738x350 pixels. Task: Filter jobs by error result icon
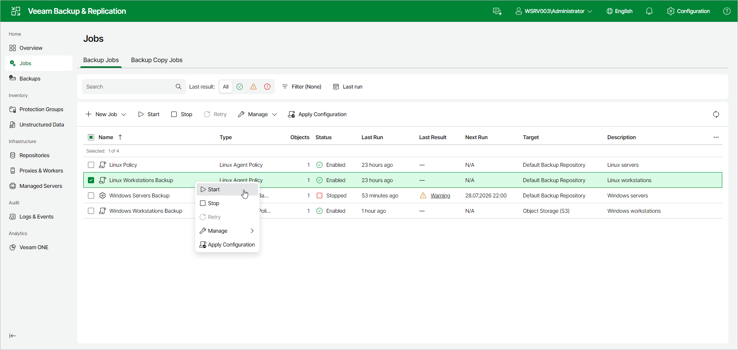[x=267, y=87]
